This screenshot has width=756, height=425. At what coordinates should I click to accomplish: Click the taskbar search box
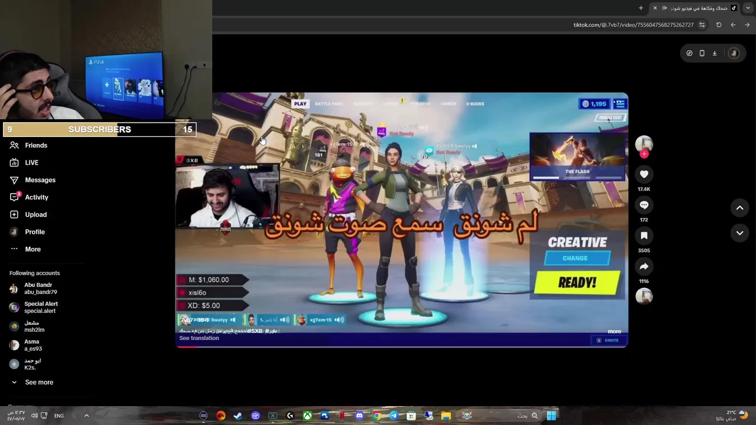(527, 416)
